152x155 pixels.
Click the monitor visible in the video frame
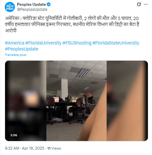[57, 99]
